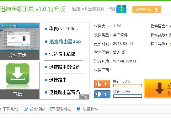The width and height of the screenshot is (171, 118).
Task: Click the 软件大小 1.3M text
Action: coord(108,26)
